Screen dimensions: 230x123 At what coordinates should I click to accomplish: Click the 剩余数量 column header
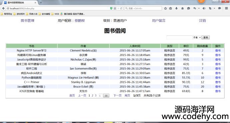coord(202,46)
